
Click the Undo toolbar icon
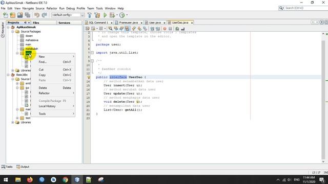(37, 15)
